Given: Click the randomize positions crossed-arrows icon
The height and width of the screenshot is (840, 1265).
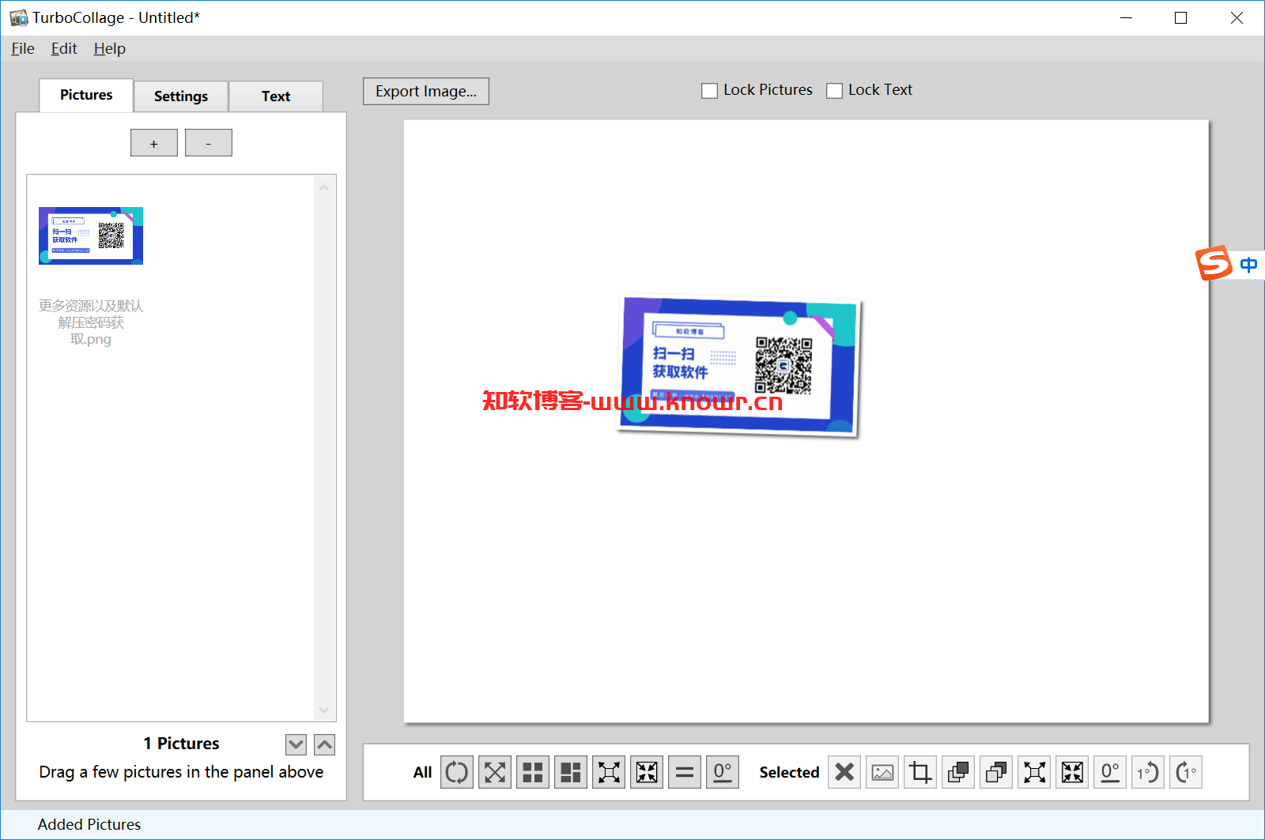Looking at the screenshot, I should click(495, 772).
